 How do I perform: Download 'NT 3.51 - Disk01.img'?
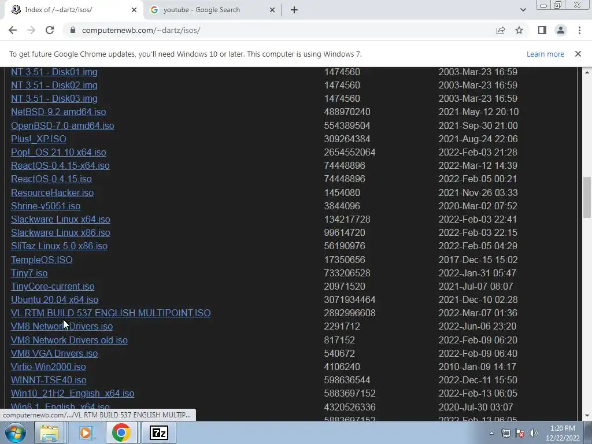coord(54,72)
